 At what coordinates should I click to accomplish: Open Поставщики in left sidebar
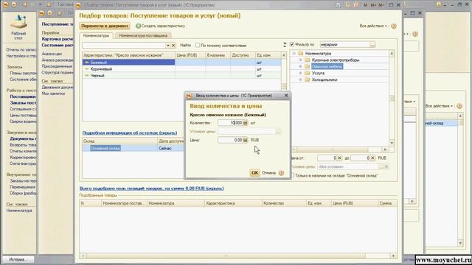(23, 96)
